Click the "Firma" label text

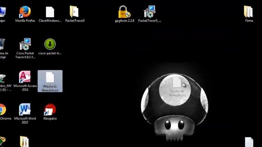click(249, 21)
